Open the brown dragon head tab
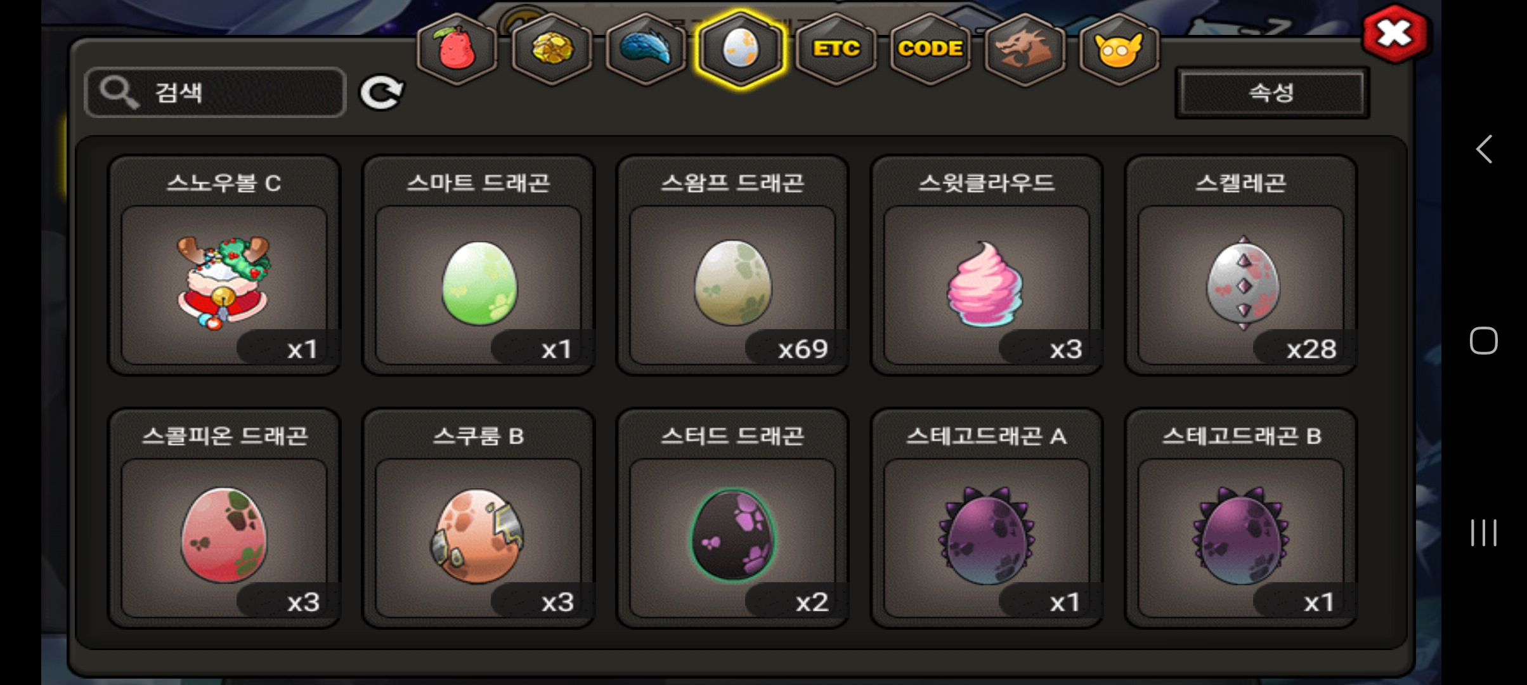Image resolution: width=1527 pixels, height=685 pixels. (1024, 49)
